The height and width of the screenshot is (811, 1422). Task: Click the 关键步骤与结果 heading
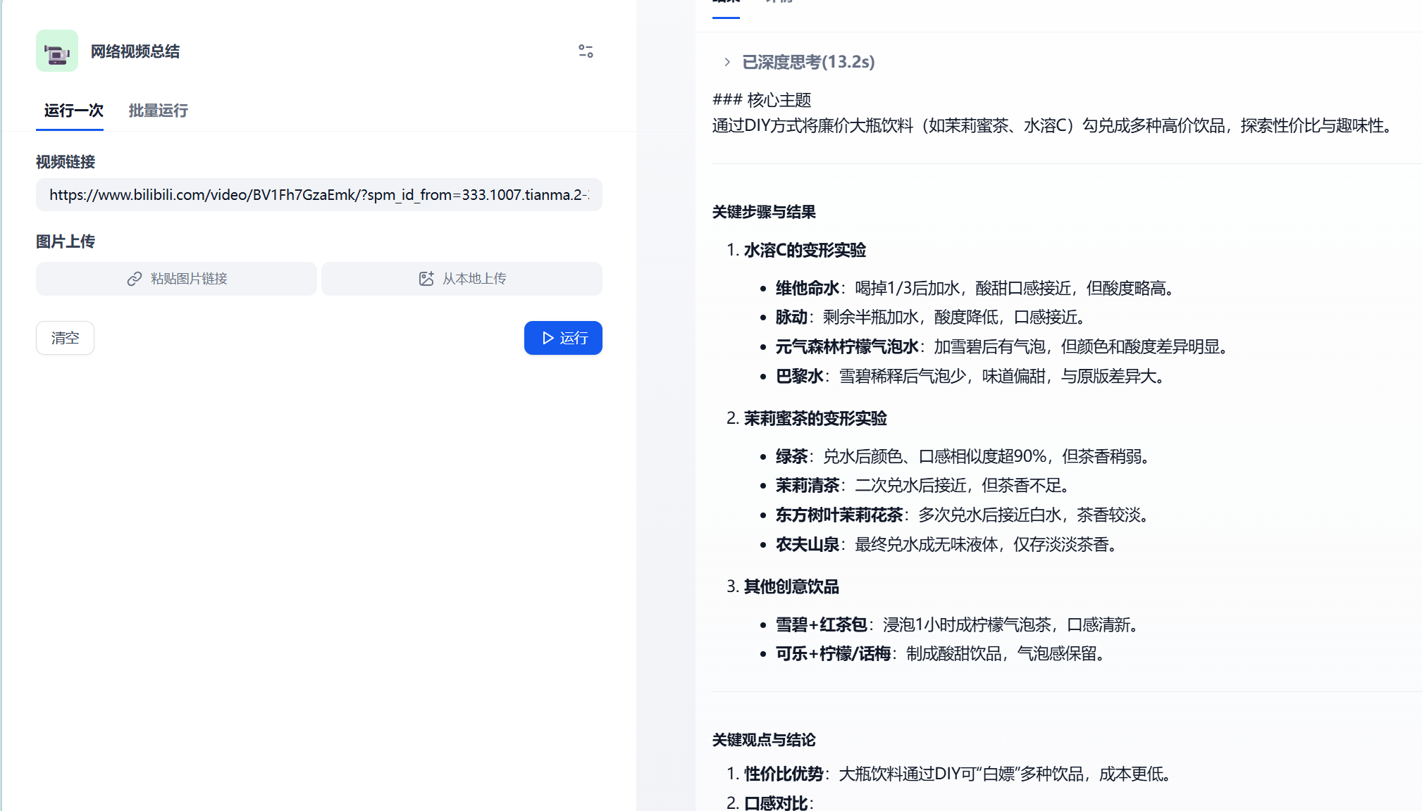(x=764, y=212)
